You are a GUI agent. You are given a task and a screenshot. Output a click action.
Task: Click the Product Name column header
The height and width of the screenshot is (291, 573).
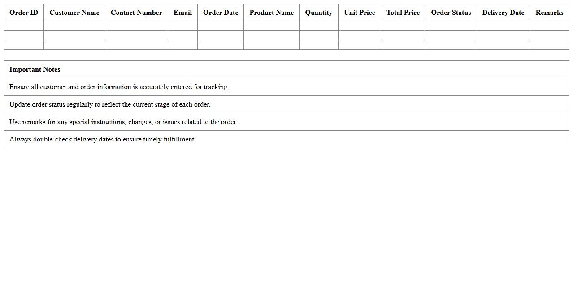click(271, 13)
